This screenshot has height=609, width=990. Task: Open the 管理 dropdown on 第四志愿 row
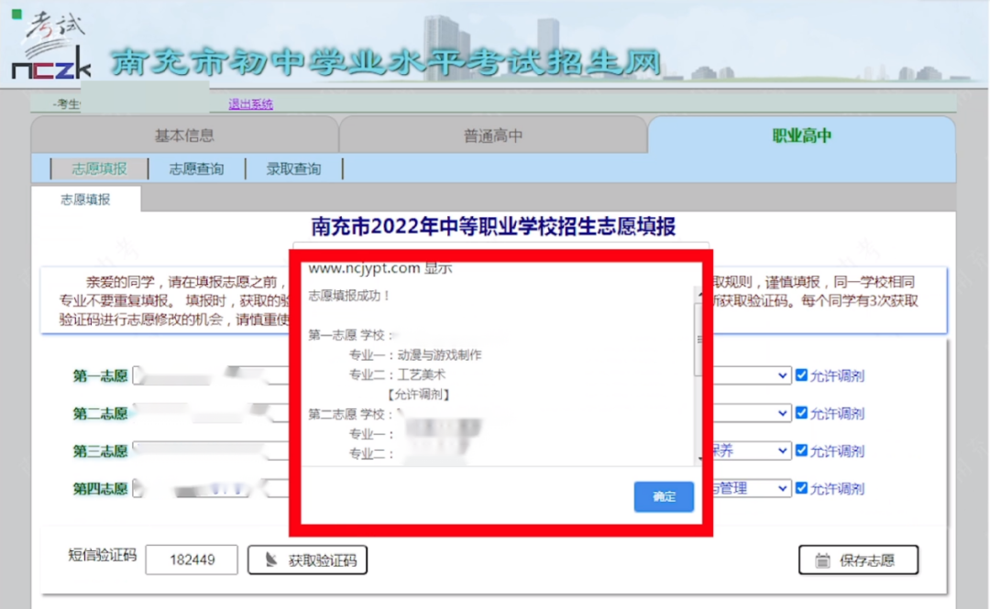[x=782, y=488]
